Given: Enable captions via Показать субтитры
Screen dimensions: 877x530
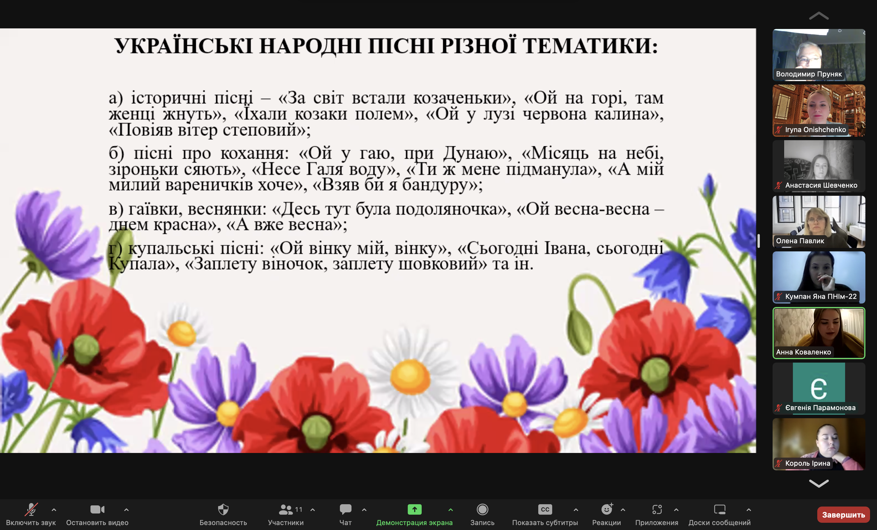Looking at the screenshot, I should 545,514.
